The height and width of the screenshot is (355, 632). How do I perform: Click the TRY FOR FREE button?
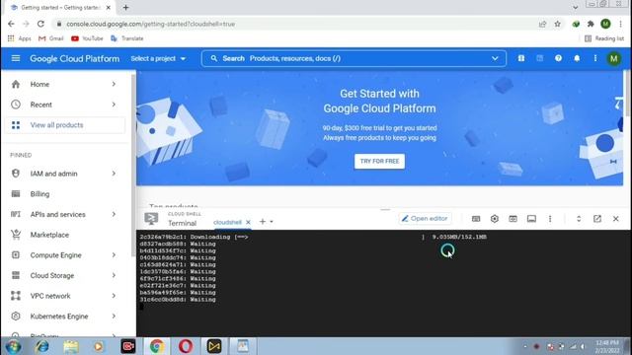[379, 161]
